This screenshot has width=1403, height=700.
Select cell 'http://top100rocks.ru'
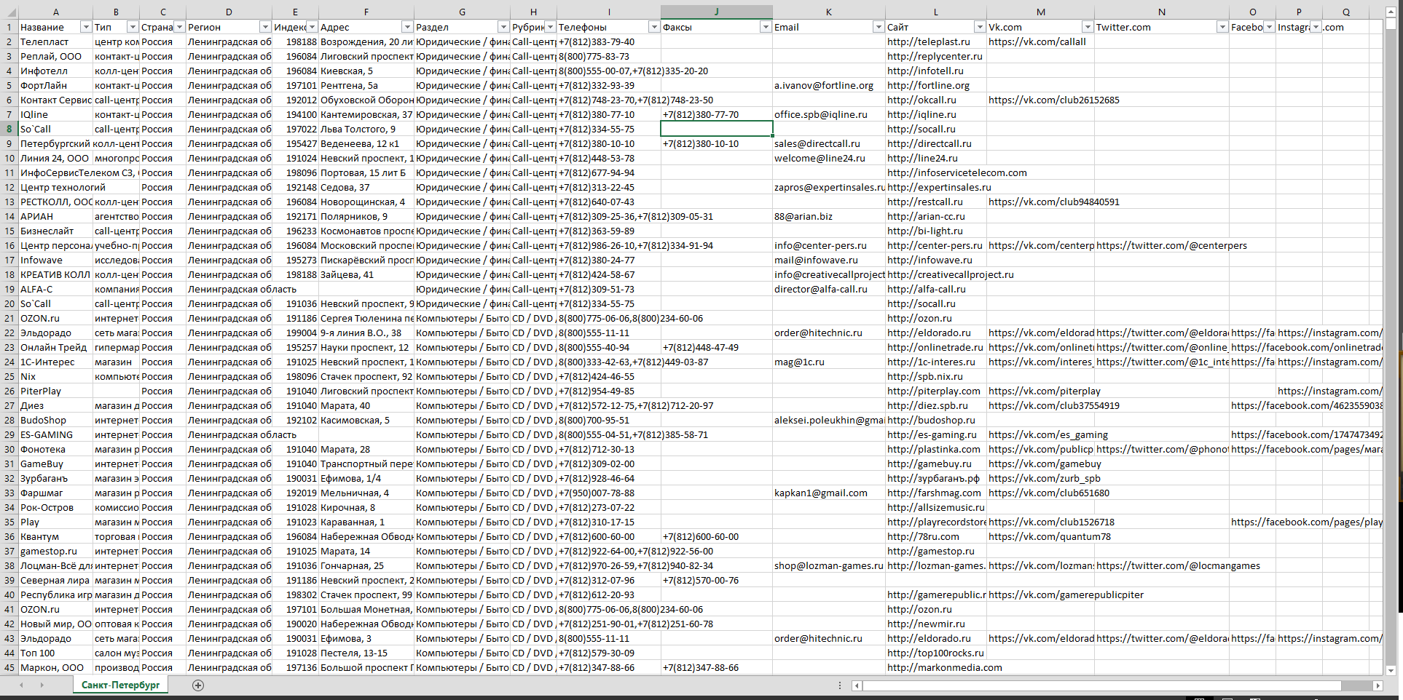click(936, 653)
